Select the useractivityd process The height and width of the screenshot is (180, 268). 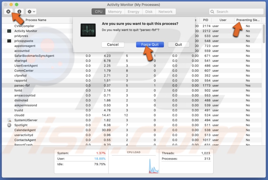point(24,135)
